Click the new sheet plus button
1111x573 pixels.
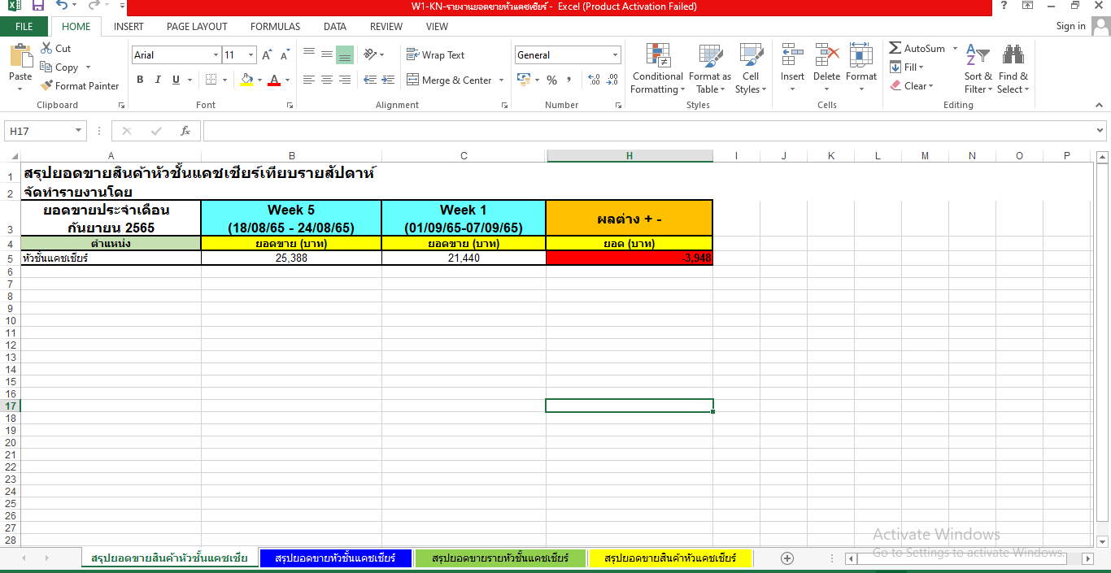coord(786,558)
